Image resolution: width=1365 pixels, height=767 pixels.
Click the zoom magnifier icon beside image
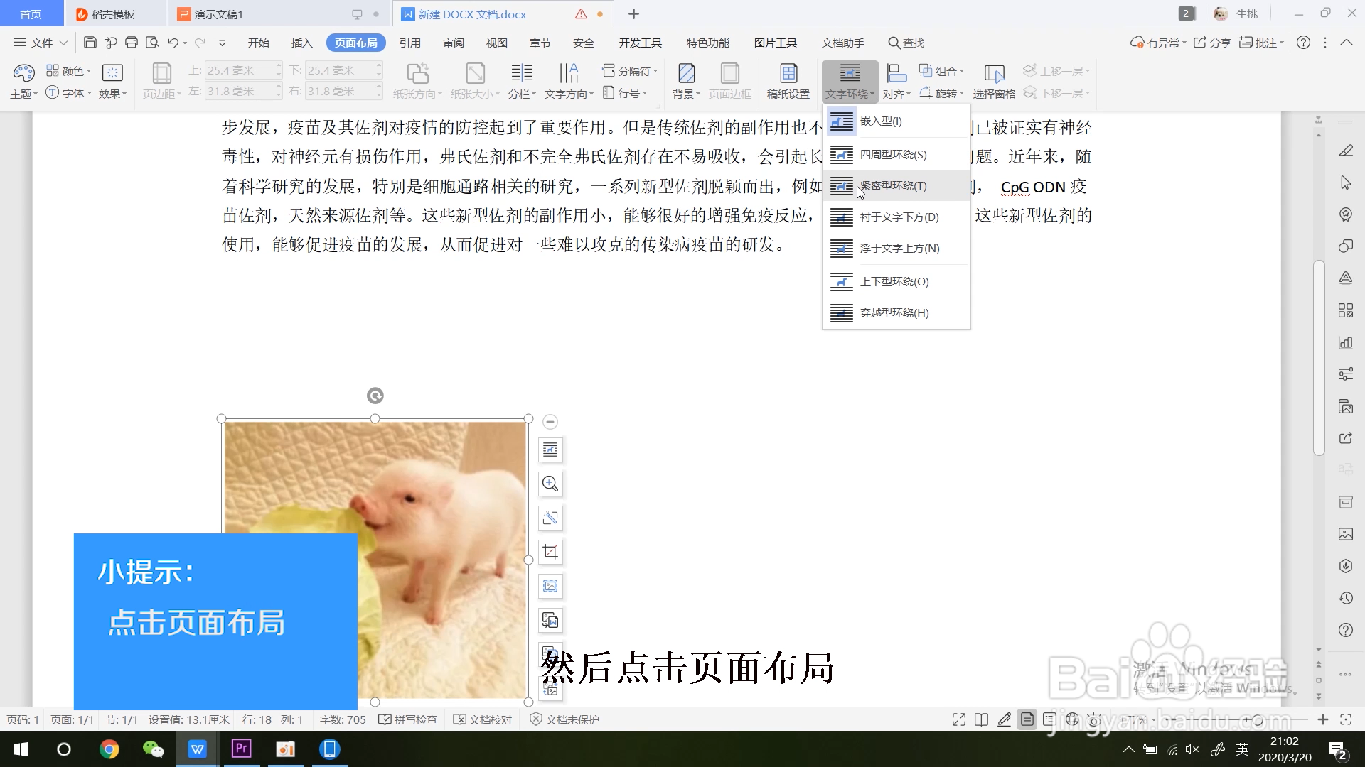click(550, 484)
